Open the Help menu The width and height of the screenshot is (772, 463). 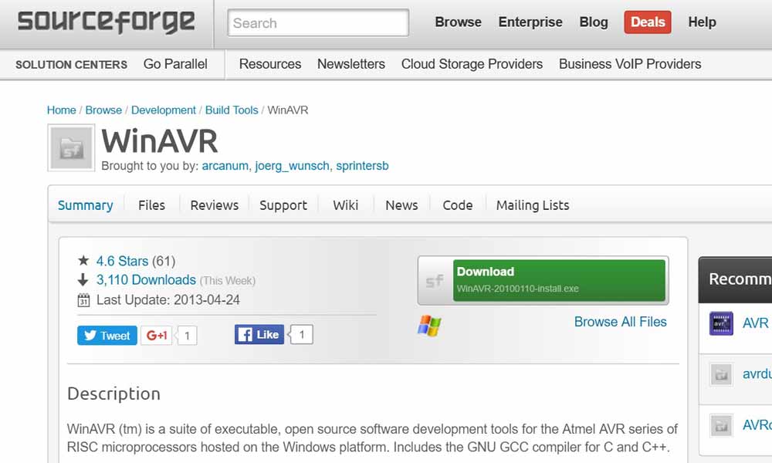coord(702,22)
